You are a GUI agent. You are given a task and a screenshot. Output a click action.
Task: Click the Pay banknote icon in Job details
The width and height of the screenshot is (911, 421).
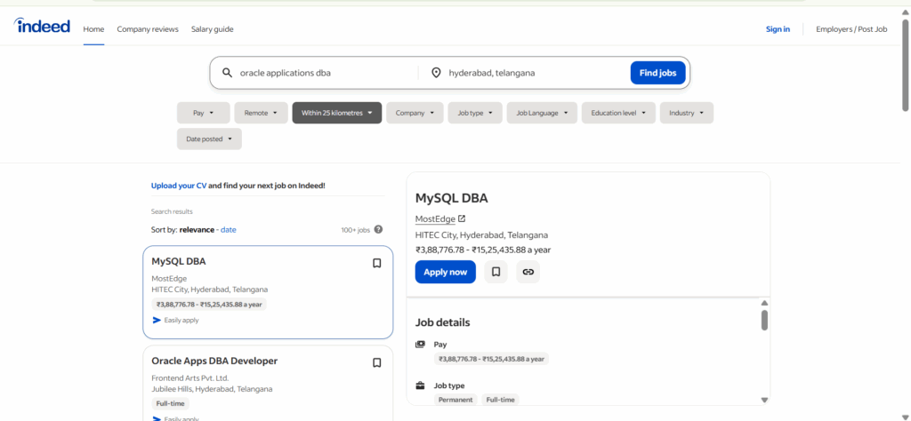421,344
